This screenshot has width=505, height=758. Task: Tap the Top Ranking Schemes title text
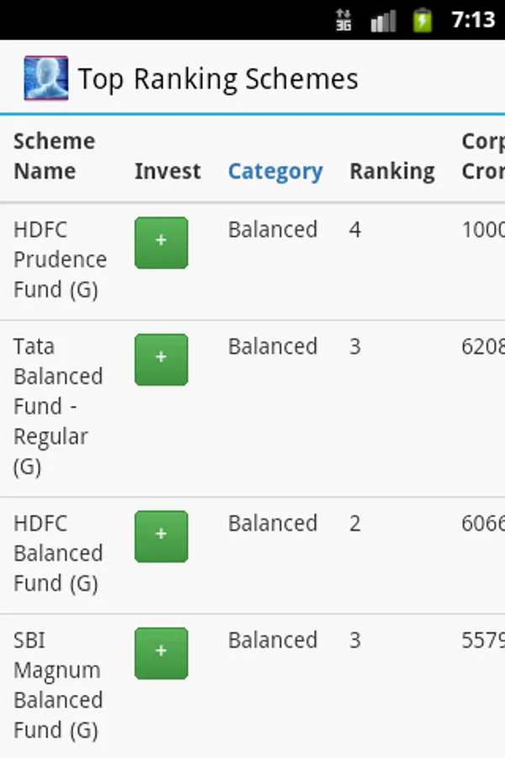[x=218, y=79]
